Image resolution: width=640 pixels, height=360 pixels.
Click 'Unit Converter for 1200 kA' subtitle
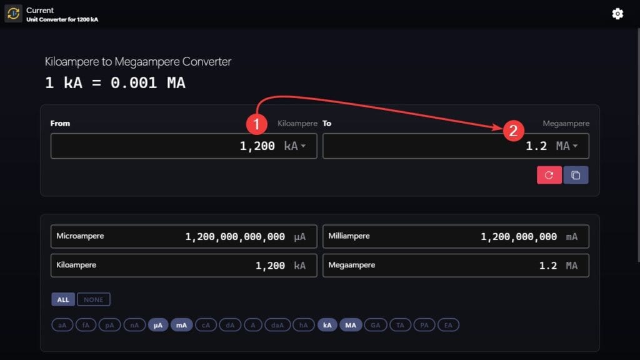click(62, 19)
